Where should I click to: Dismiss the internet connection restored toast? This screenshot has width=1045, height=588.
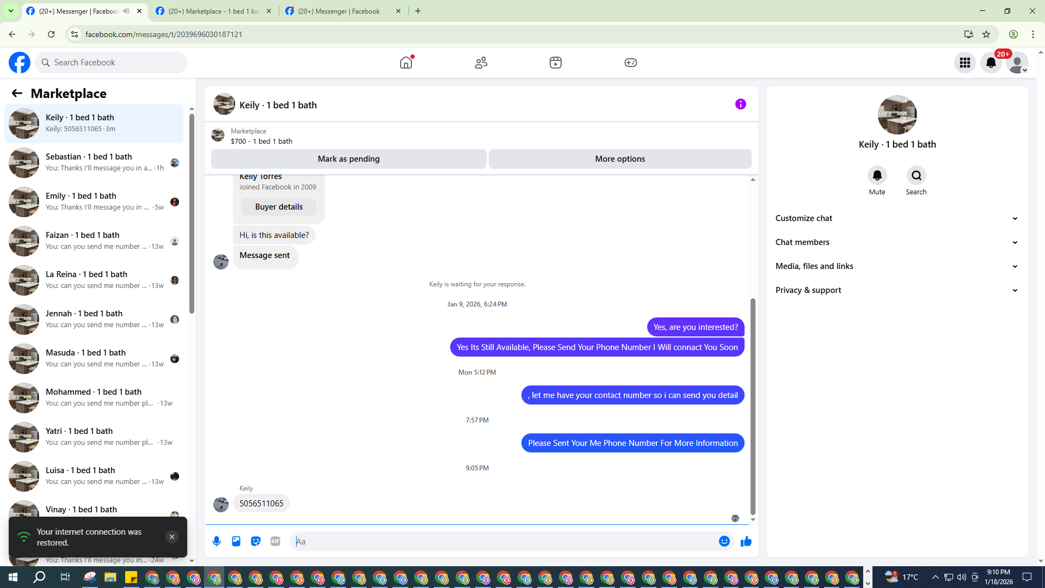(x=171, y=537)
